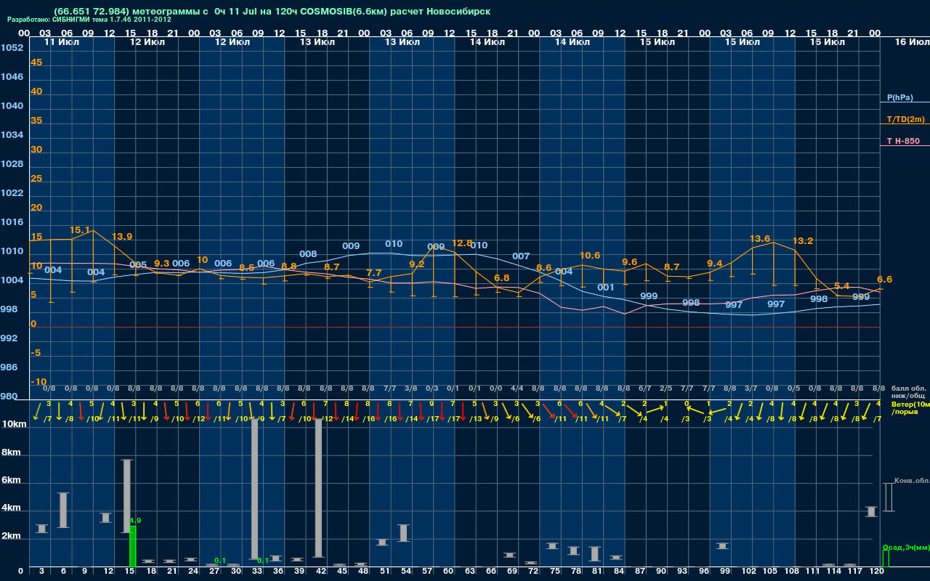930x581 pixels.
Task: Click the 48 forecast hour on bottom axis
Action: [363, 572]
